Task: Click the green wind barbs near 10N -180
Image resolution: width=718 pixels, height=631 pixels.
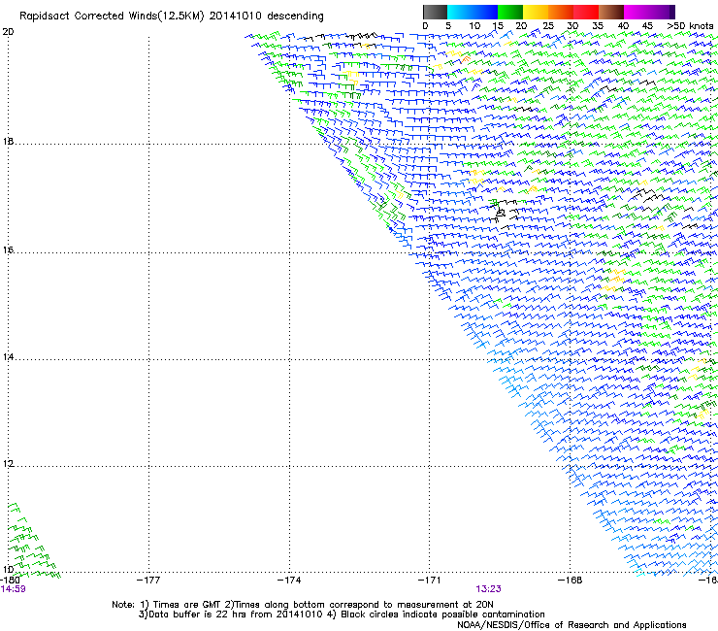Action: 32,541
